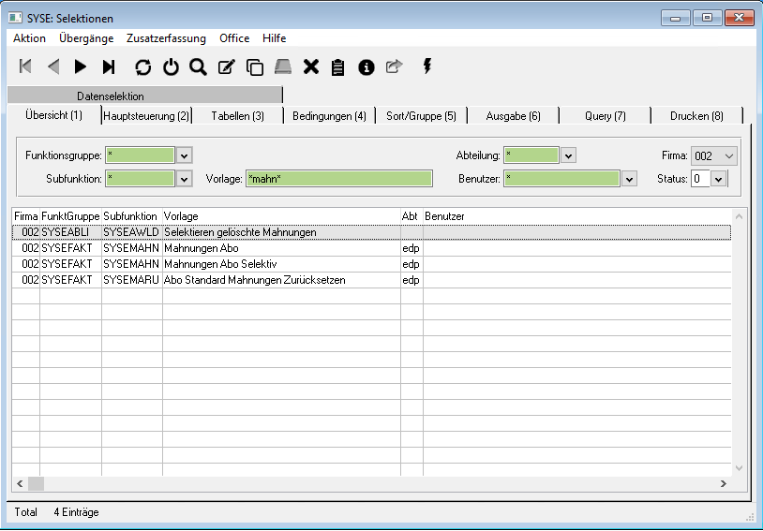This screenshot has width=763, height=531.
Task: Open search with magnifier icon
Action: click(198, 66)
